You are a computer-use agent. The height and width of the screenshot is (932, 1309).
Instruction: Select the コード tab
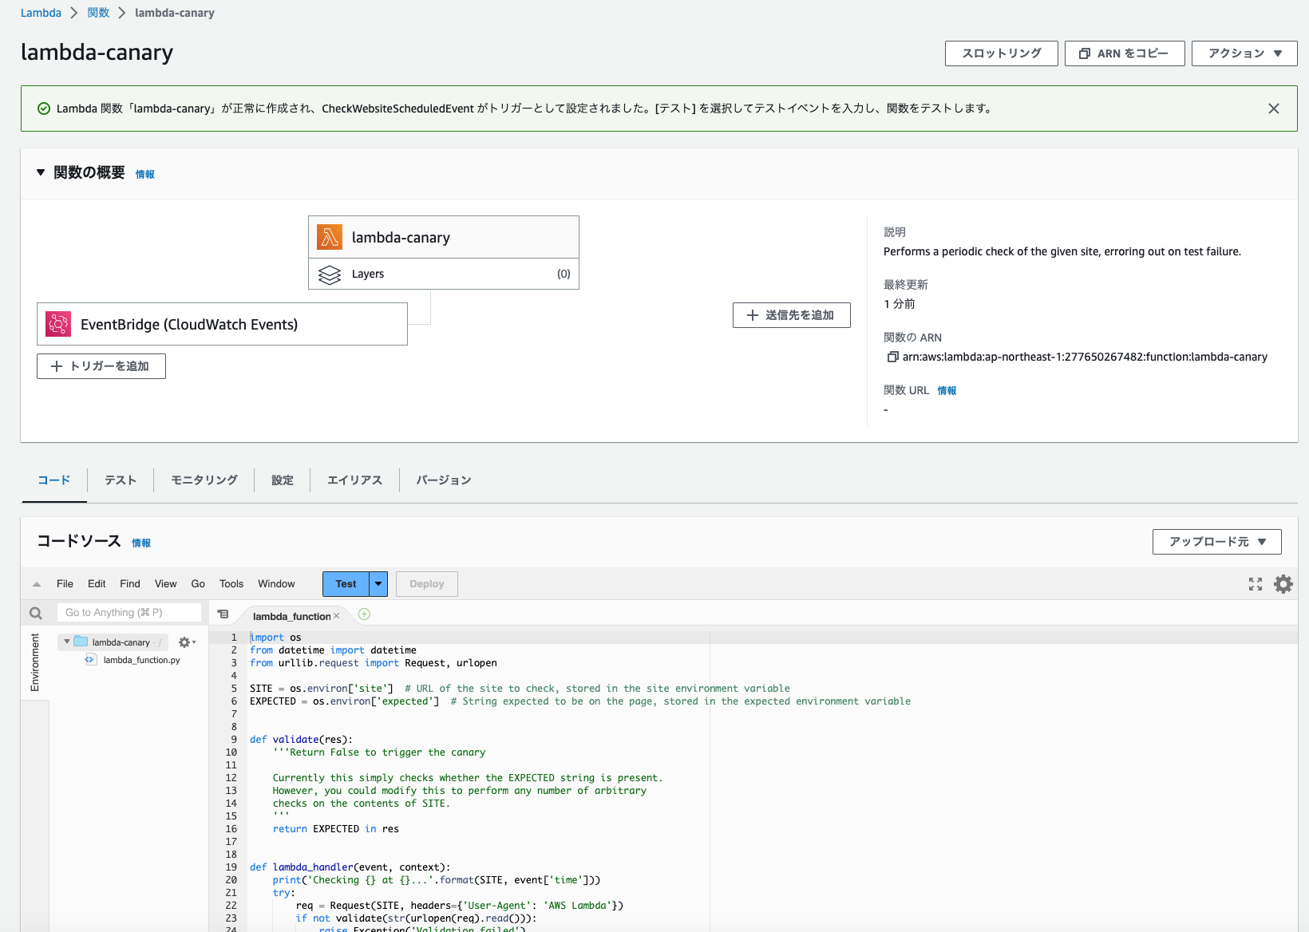(54, 480)
